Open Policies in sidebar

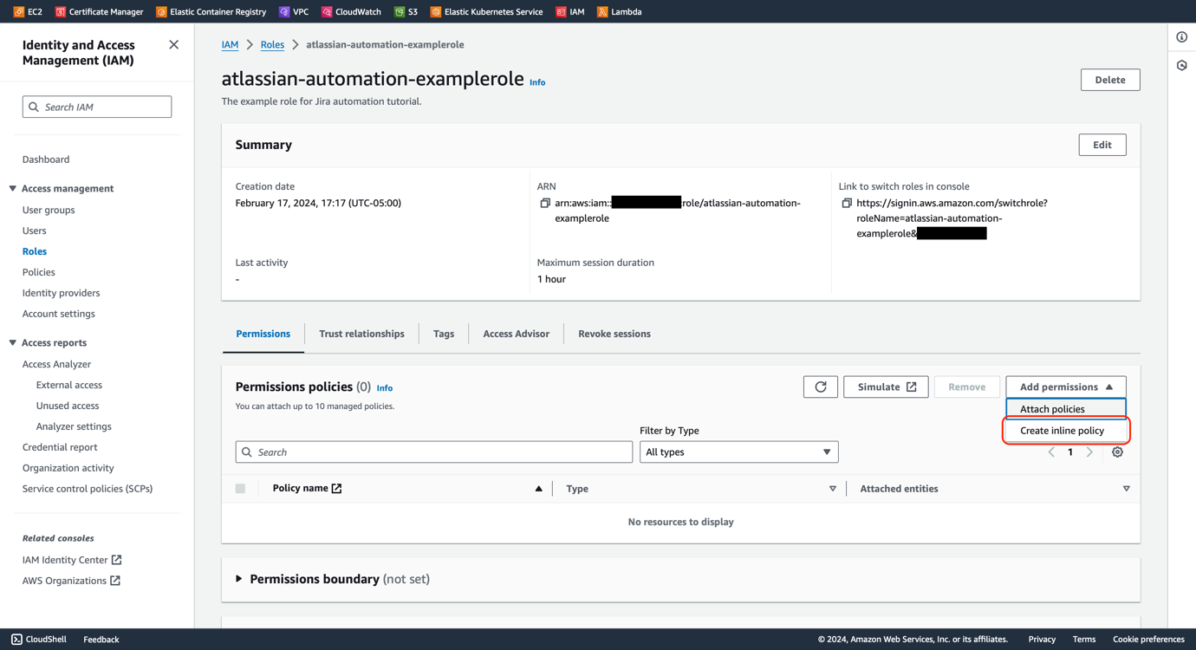point(39,272)
